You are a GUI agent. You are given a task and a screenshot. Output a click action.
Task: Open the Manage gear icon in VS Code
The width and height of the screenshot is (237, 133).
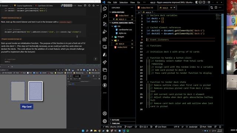pyautogui.click(x=105, y=121)
